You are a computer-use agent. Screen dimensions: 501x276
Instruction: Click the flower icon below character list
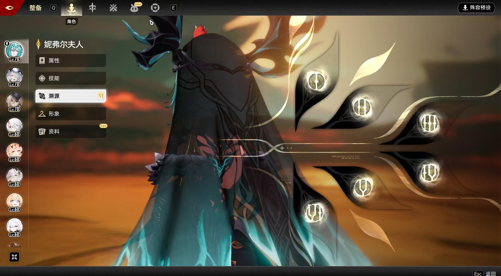(x=14, y=257)
